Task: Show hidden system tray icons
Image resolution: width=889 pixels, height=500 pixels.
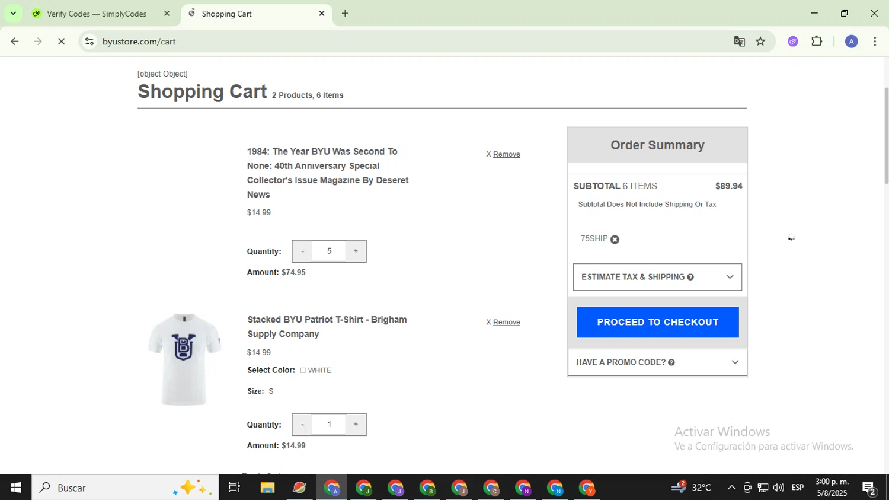Action: click(x=731, y=488)
